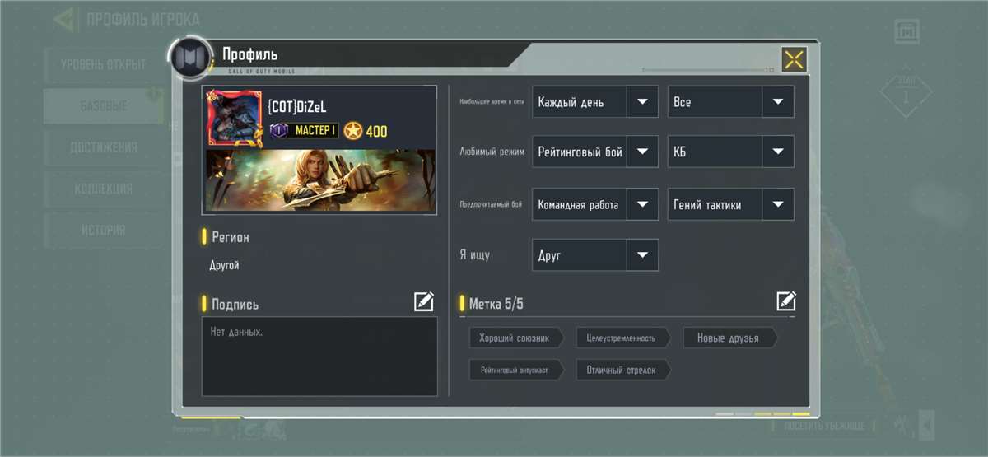The width and height of the screenshot is (988, 457).
Task: Switch to the История tab
Action: click(x=103, y=230)
